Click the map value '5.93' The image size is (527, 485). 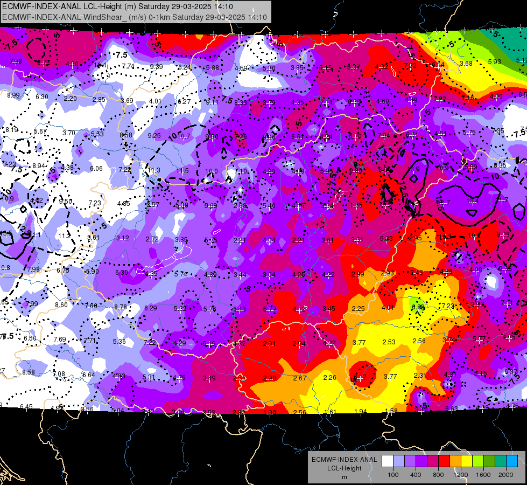[x=494, y=61]
